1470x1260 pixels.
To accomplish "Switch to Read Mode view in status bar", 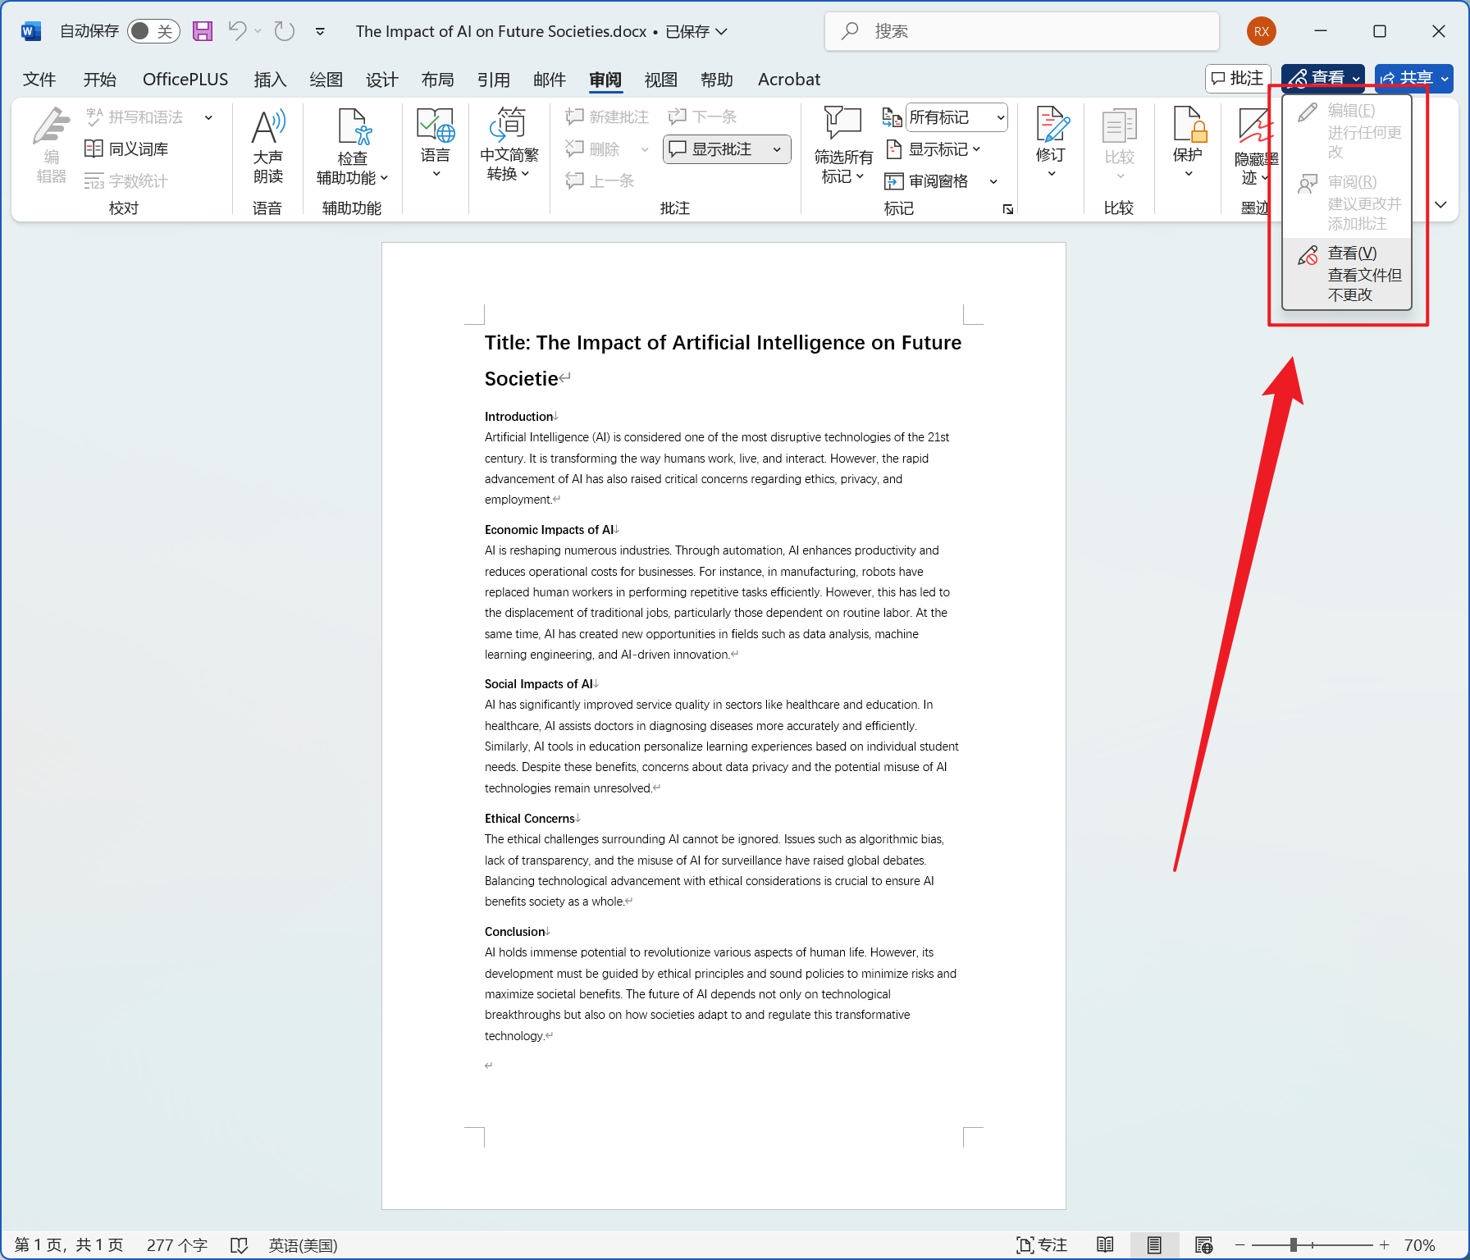I will pyautogui.click(x=1105, y=1244).
